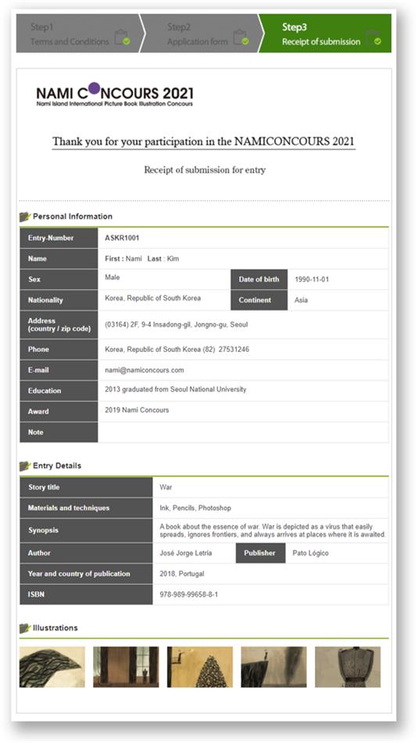
Task: Click the Personal Information folder icon
Action: click(x=25, y=217)
